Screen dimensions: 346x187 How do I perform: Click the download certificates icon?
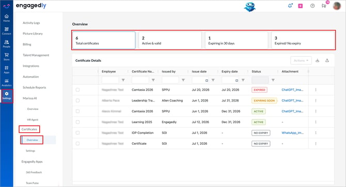coord(317,60)
